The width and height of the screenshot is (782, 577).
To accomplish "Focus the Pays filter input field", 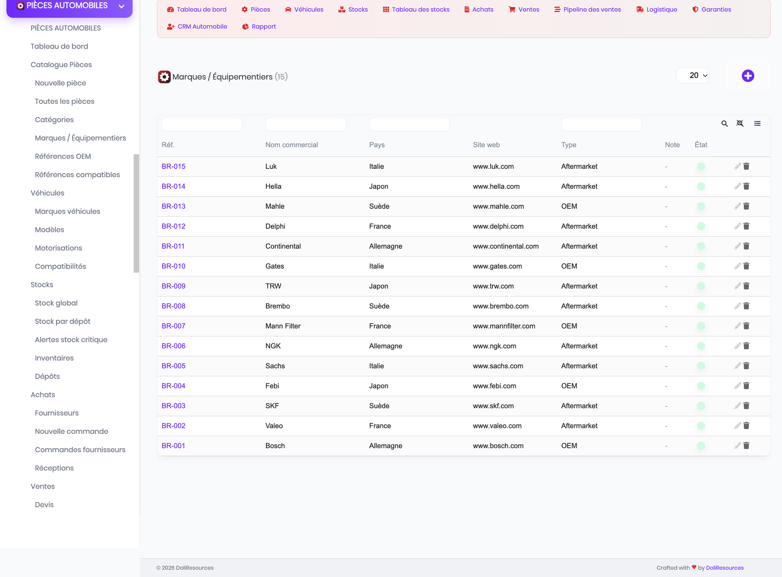I will pyautogui.click(x=409, y=124).
